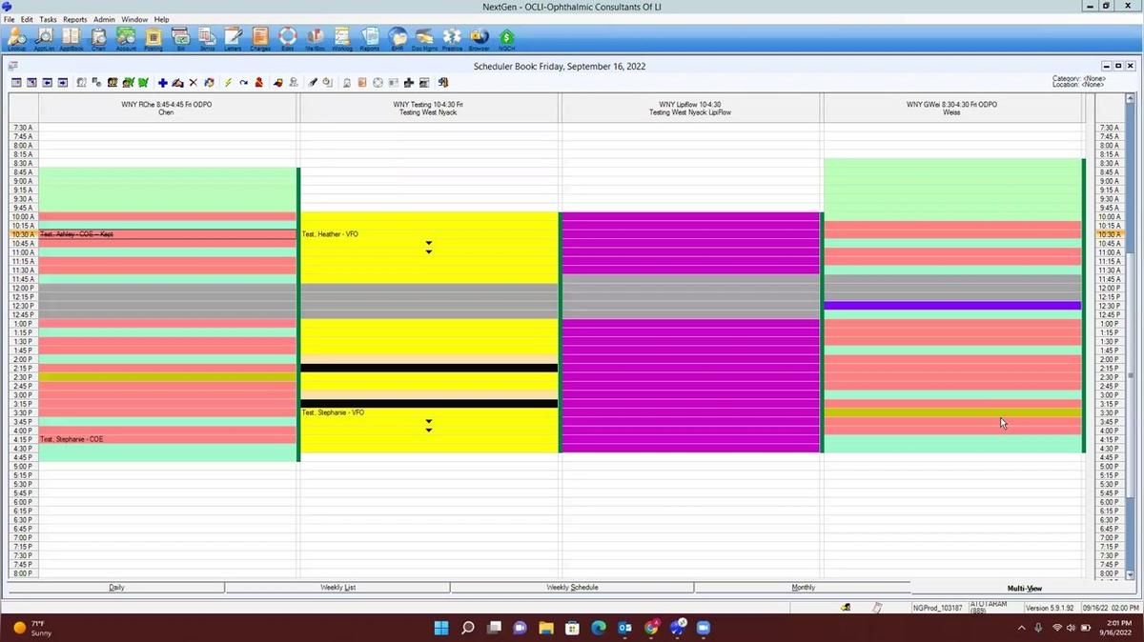
Task: Select the Doc Mgmt icon
Action: coord(424,38)
